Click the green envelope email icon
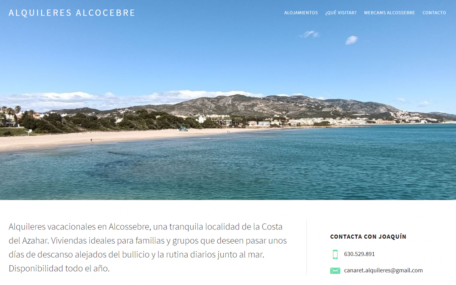This screenshot has height=285, width=456. point(335,271)
